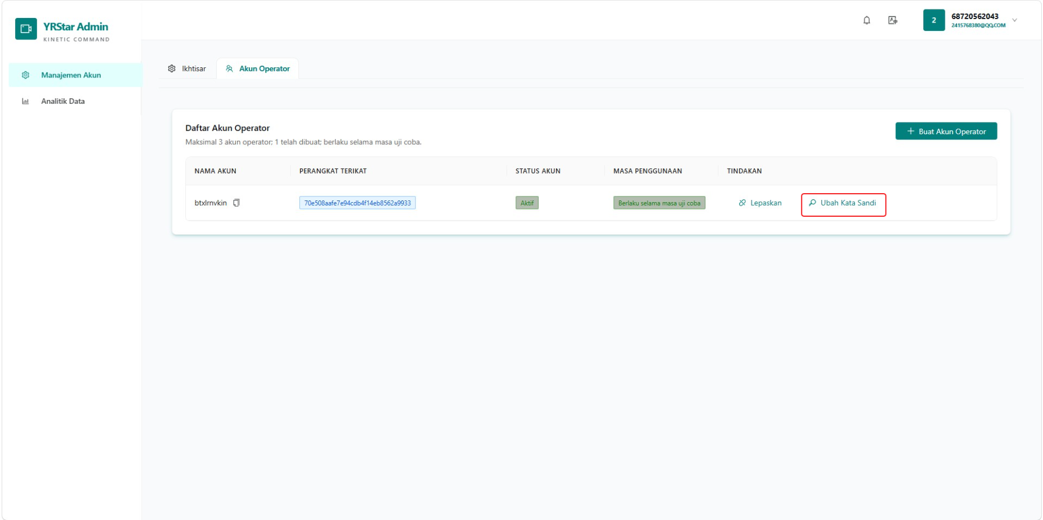Click the YRStar Admin logo icon
Image resolution: width=1043 pixels, height=520 pixels.
point(26,29)
